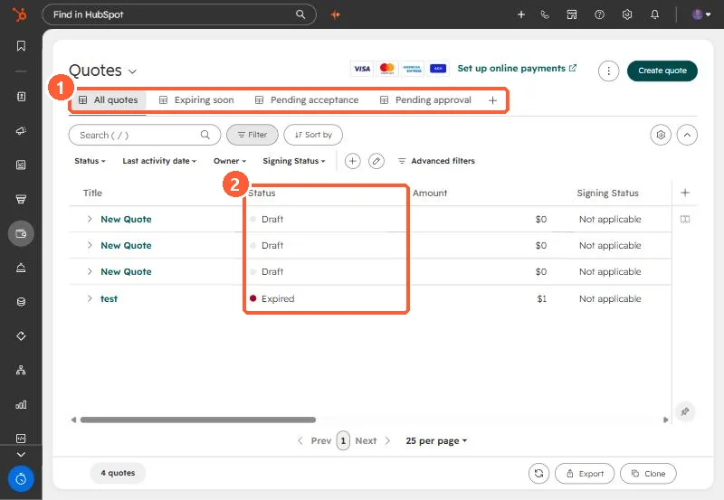Open the Signing Status filter dropdown

(x=294, y=161)
